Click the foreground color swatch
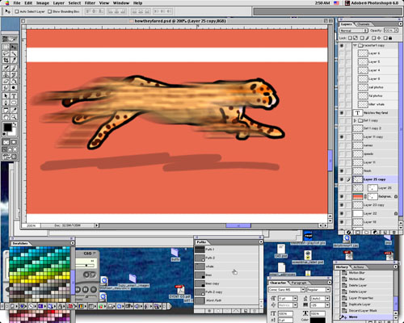Image resolution: width=404 pixels, height=323 pixels. (7, 128)
